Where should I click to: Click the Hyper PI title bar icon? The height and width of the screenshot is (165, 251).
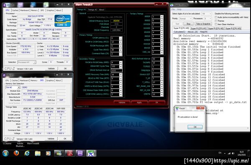[172, 5]
